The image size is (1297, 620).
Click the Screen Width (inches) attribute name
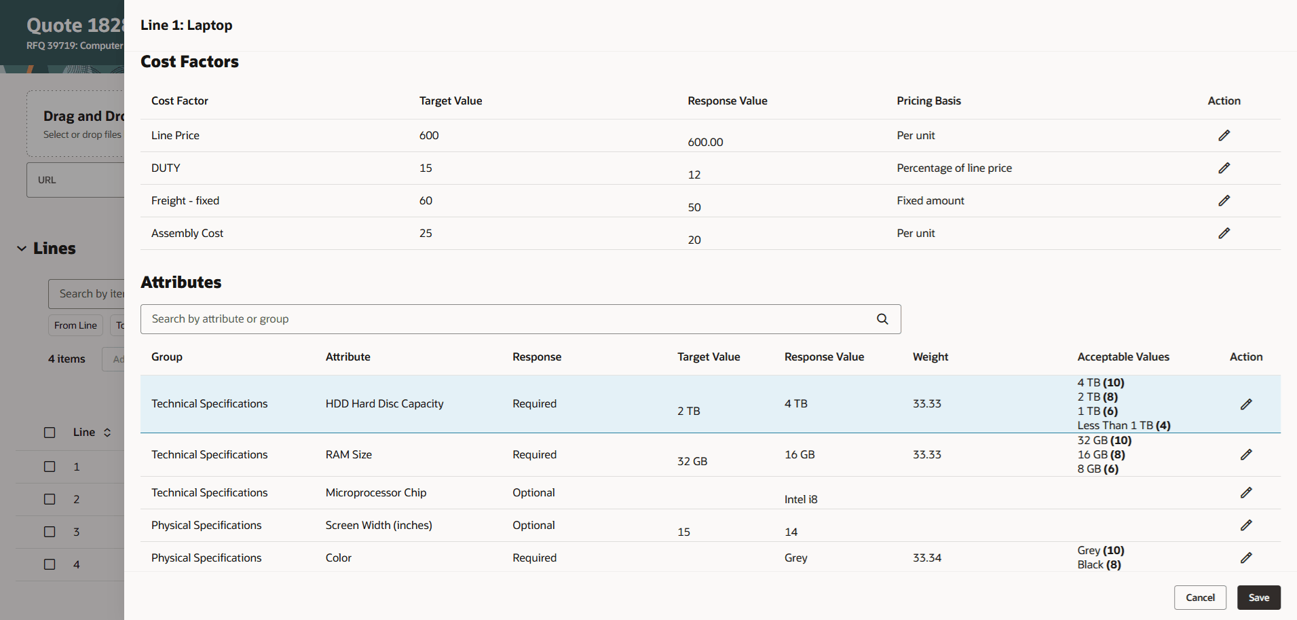(379, 525)
